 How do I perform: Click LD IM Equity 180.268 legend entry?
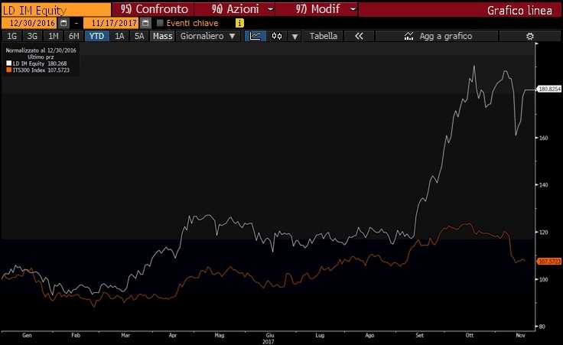pyautogui.click(x=37, y=63)
